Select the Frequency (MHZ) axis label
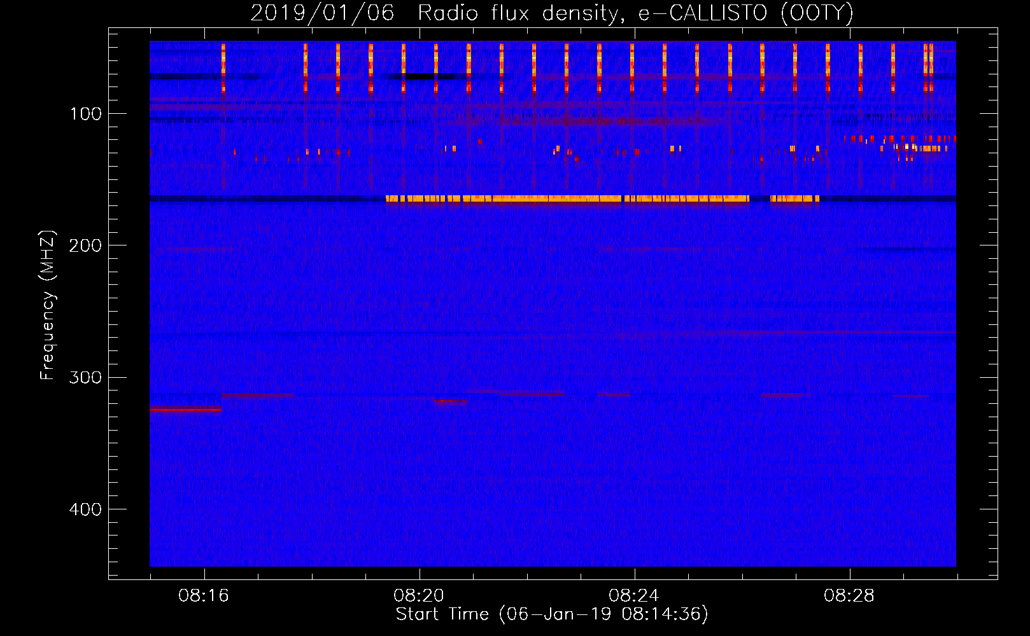1030x636 pixels. point(48,305)
